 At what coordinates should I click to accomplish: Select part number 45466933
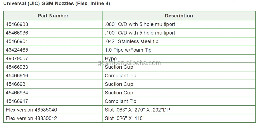[17, 67]
